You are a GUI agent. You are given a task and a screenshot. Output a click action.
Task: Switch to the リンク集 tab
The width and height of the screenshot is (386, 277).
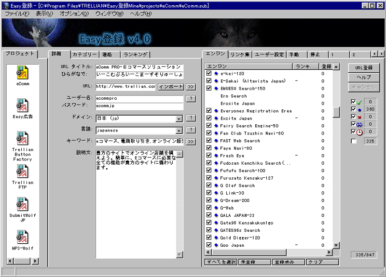point(240,54)
